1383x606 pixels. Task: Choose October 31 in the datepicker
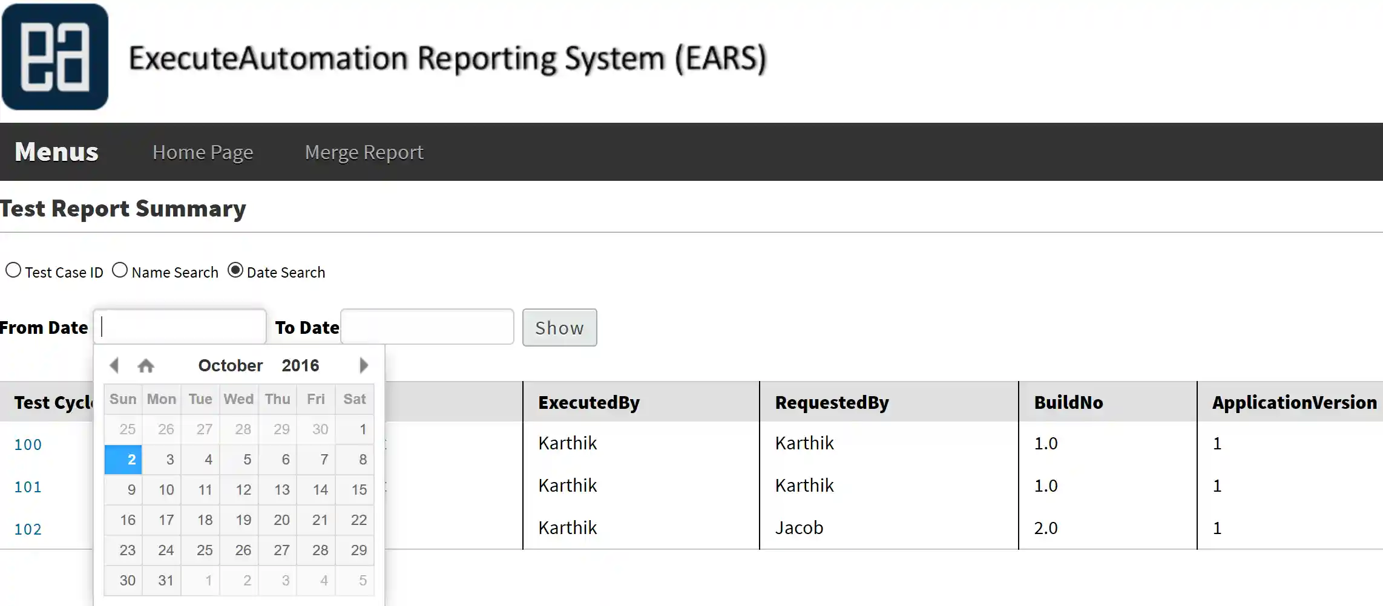point(165,581)
